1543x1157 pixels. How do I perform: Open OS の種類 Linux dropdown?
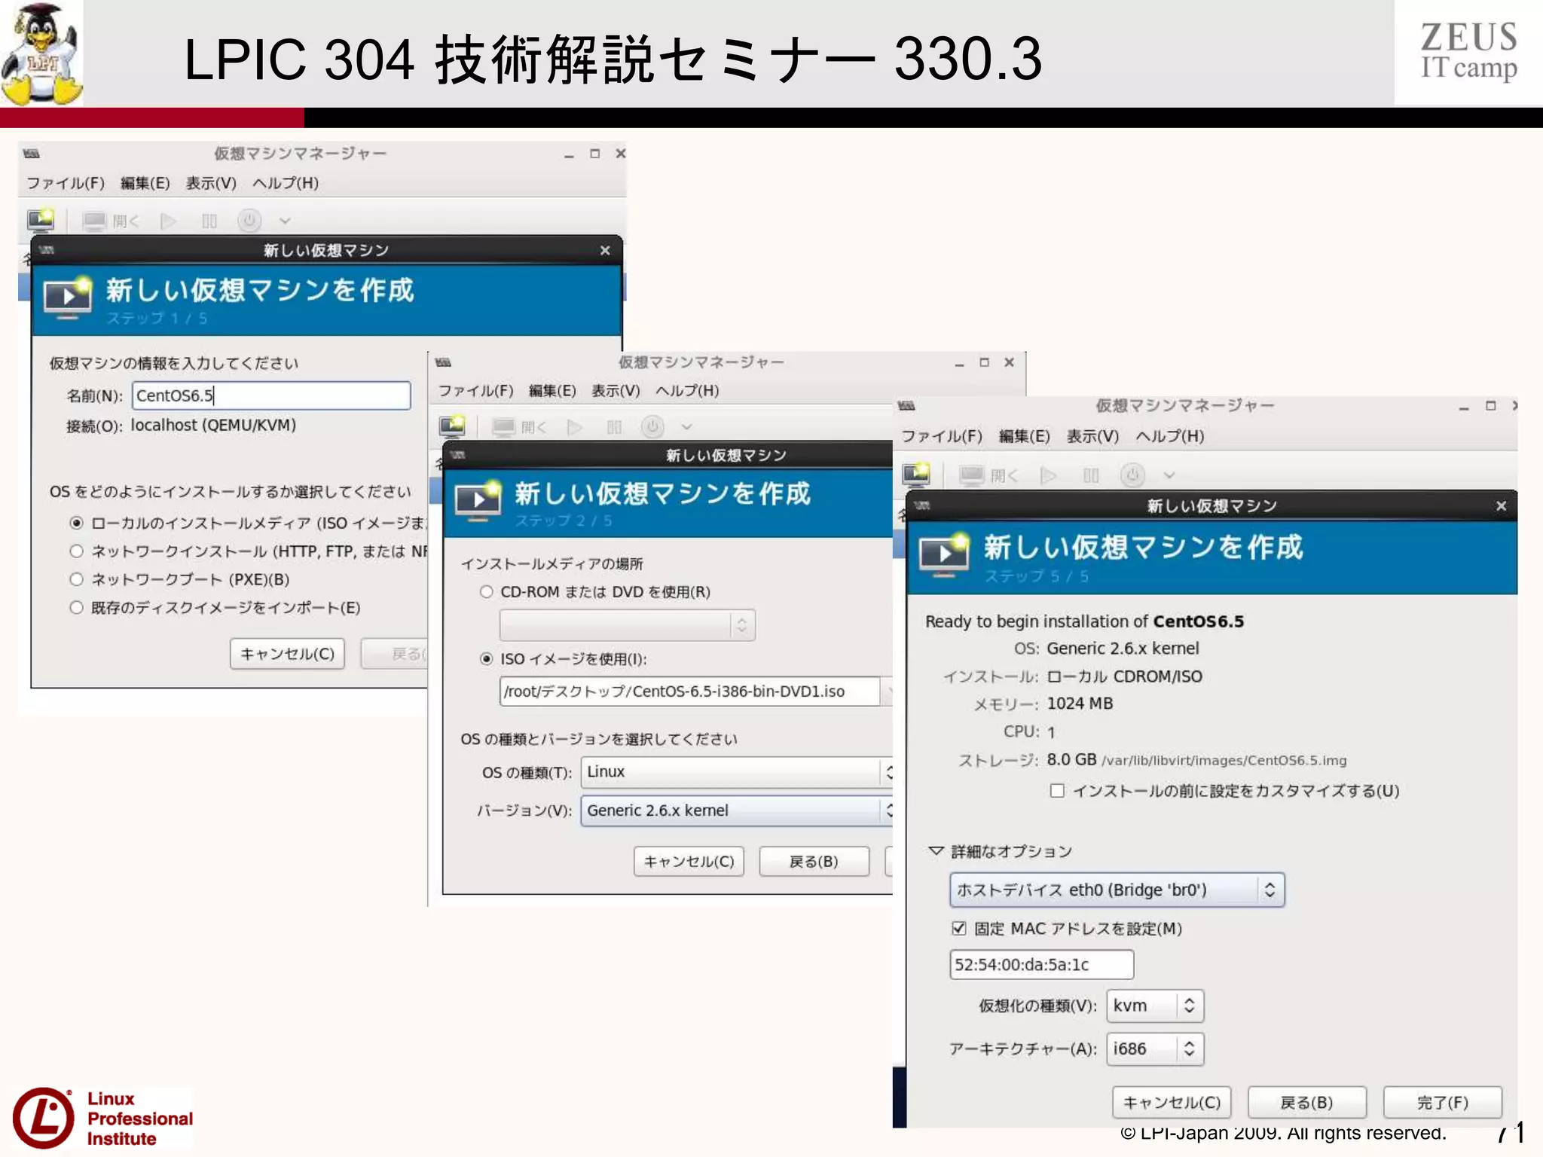click(737, 771)
